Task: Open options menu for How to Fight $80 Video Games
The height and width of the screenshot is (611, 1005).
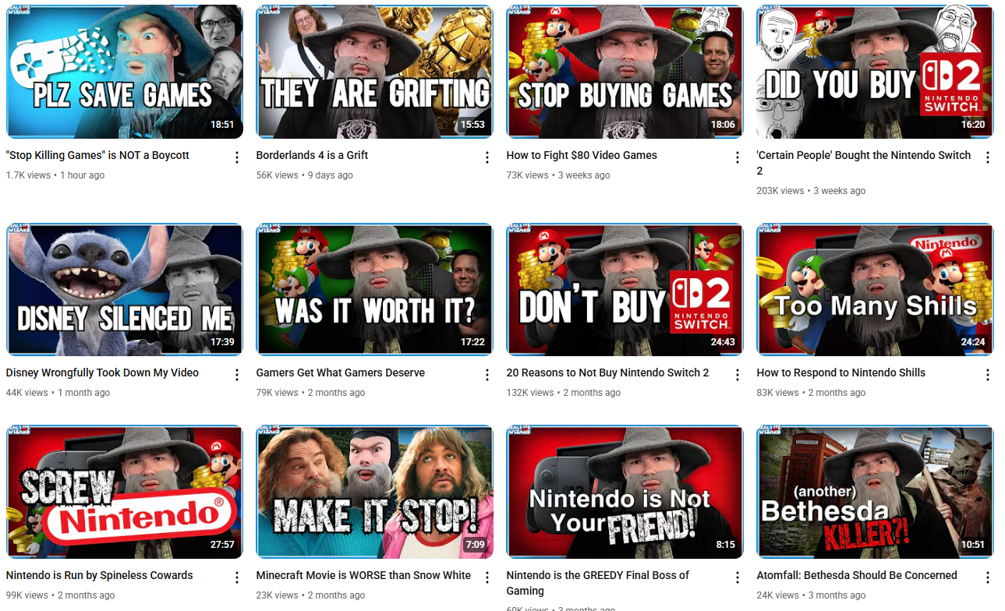Action: [x=738, y=157]
